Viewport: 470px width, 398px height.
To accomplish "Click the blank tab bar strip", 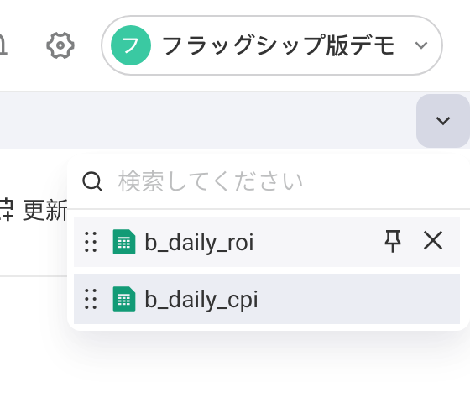I will click(x=208, y=121).
